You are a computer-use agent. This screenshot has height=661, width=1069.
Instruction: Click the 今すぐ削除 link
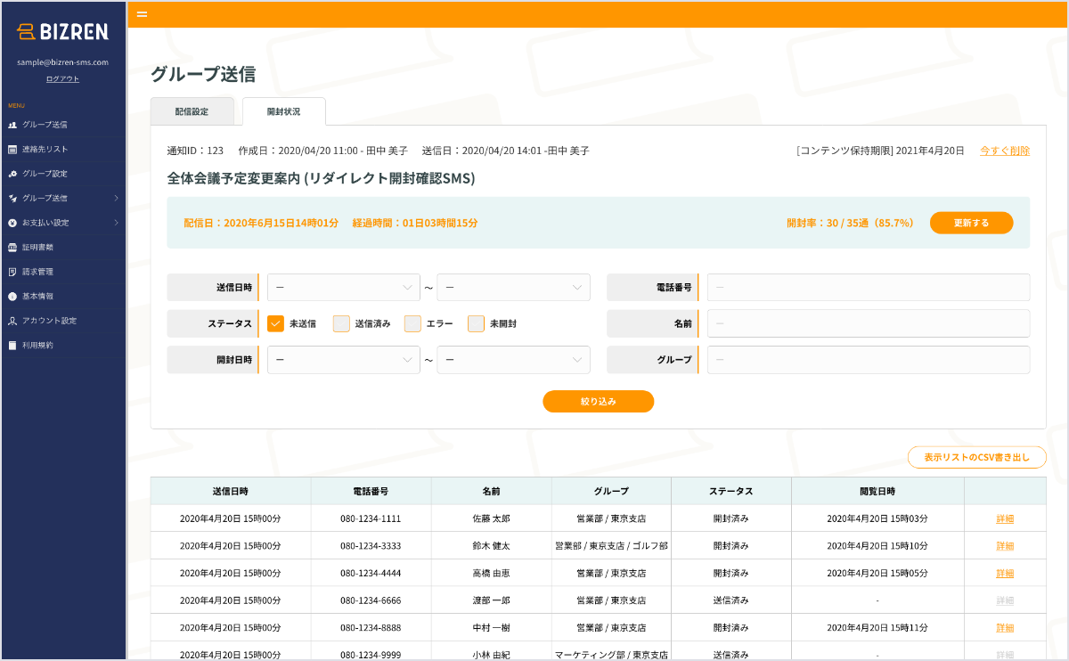(1004, 151)
